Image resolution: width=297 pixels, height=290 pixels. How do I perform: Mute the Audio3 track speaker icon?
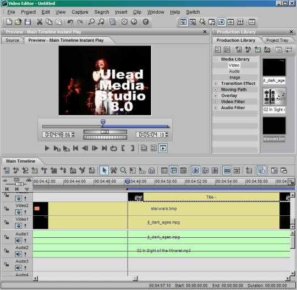coord(18,267)
